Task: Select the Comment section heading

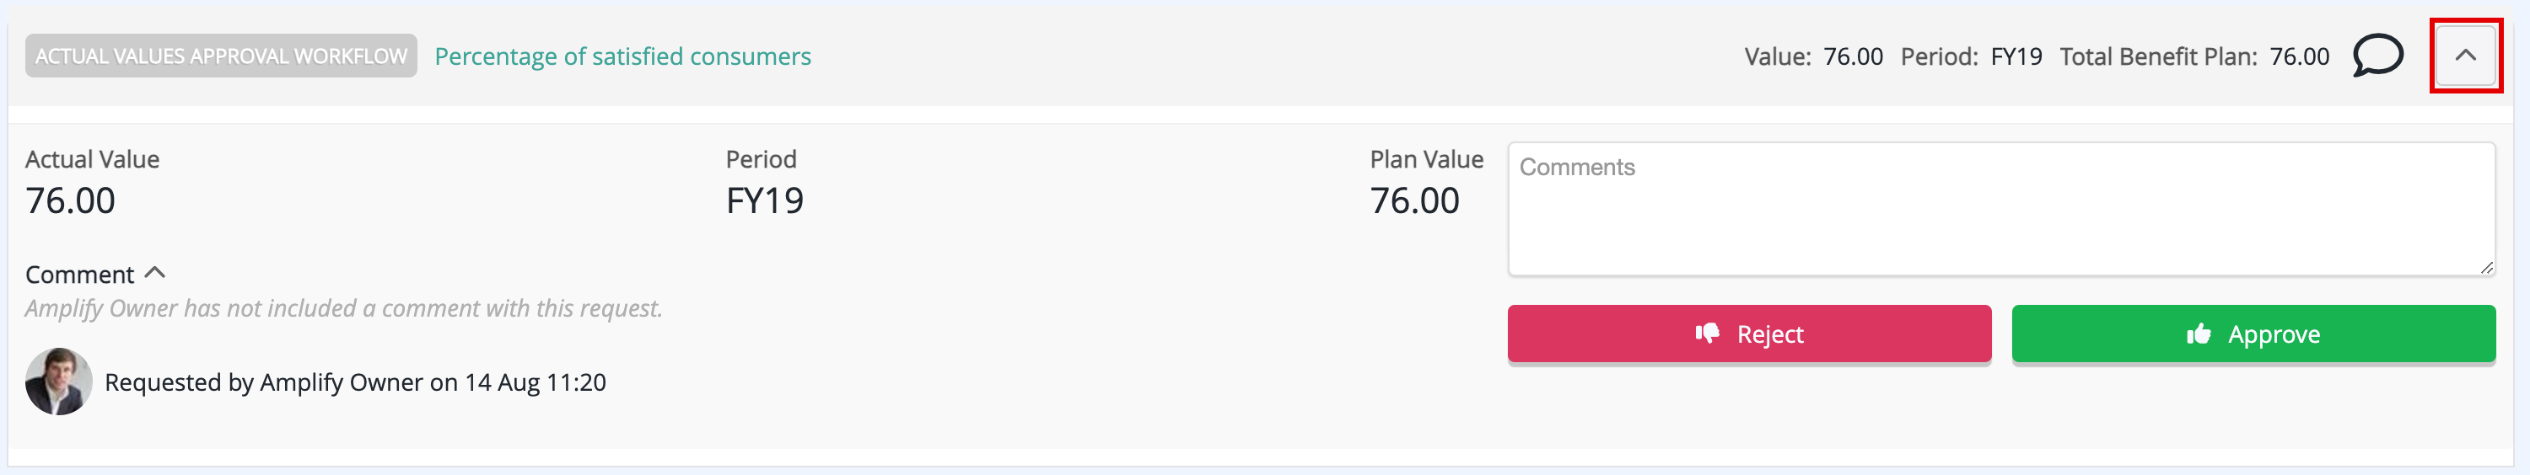Action: pyautogui.click(x=79, y=275)
